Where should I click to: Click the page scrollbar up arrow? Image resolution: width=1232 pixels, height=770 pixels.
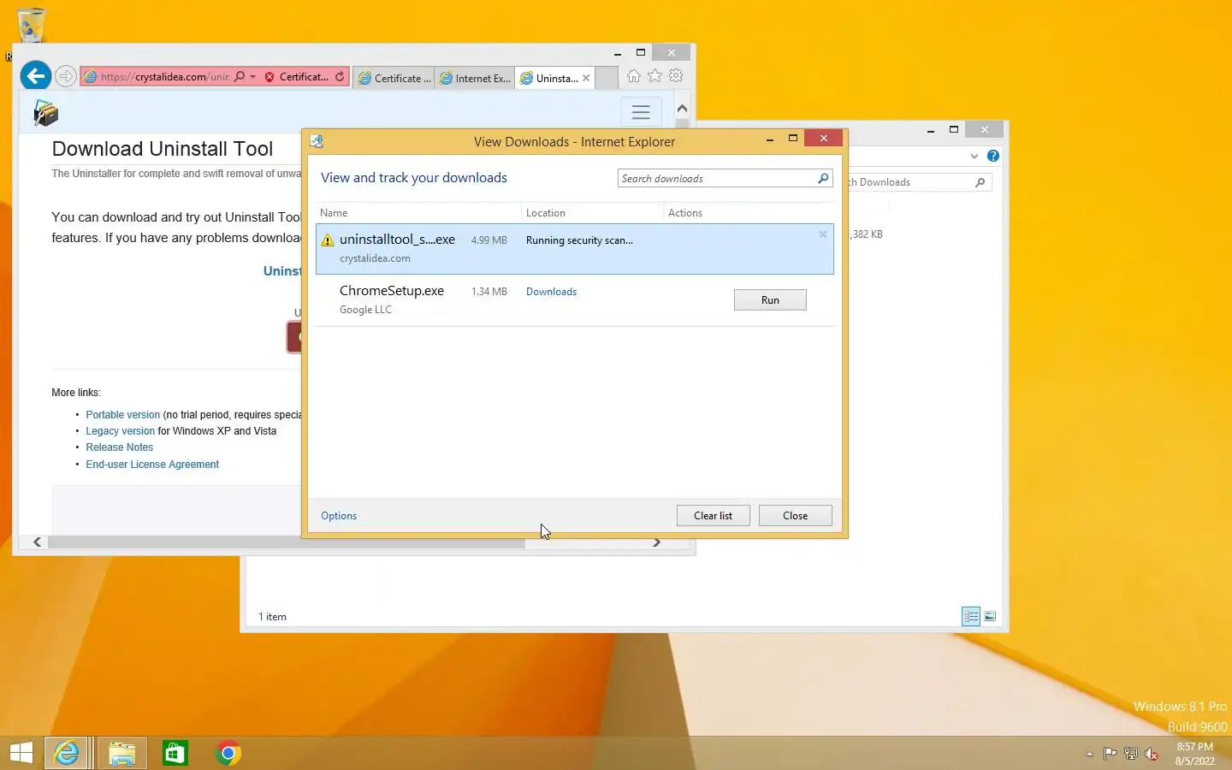click(682, 109)
